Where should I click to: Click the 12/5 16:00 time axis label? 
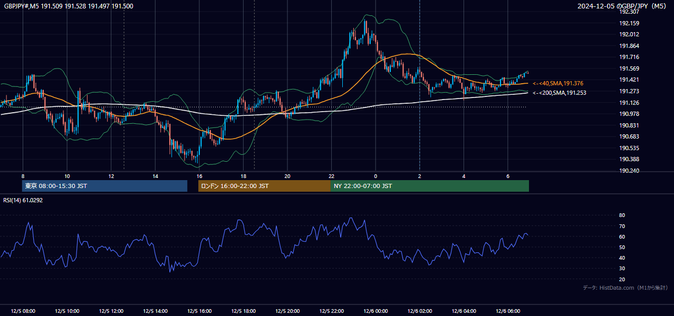coord(199,311)
